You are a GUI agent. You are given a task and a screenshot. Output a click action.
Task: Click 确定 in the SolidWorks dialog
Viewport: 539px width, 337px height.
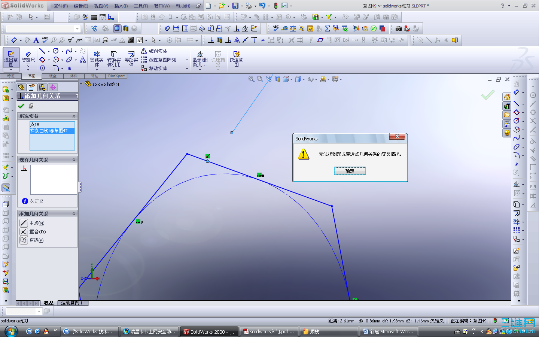click(350, 171)
